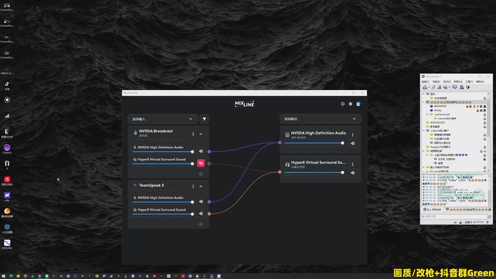This screenshot has width=496, height=279.
Task: Open the add output dropdown in MIXLINE
Action: coord(320,119)
